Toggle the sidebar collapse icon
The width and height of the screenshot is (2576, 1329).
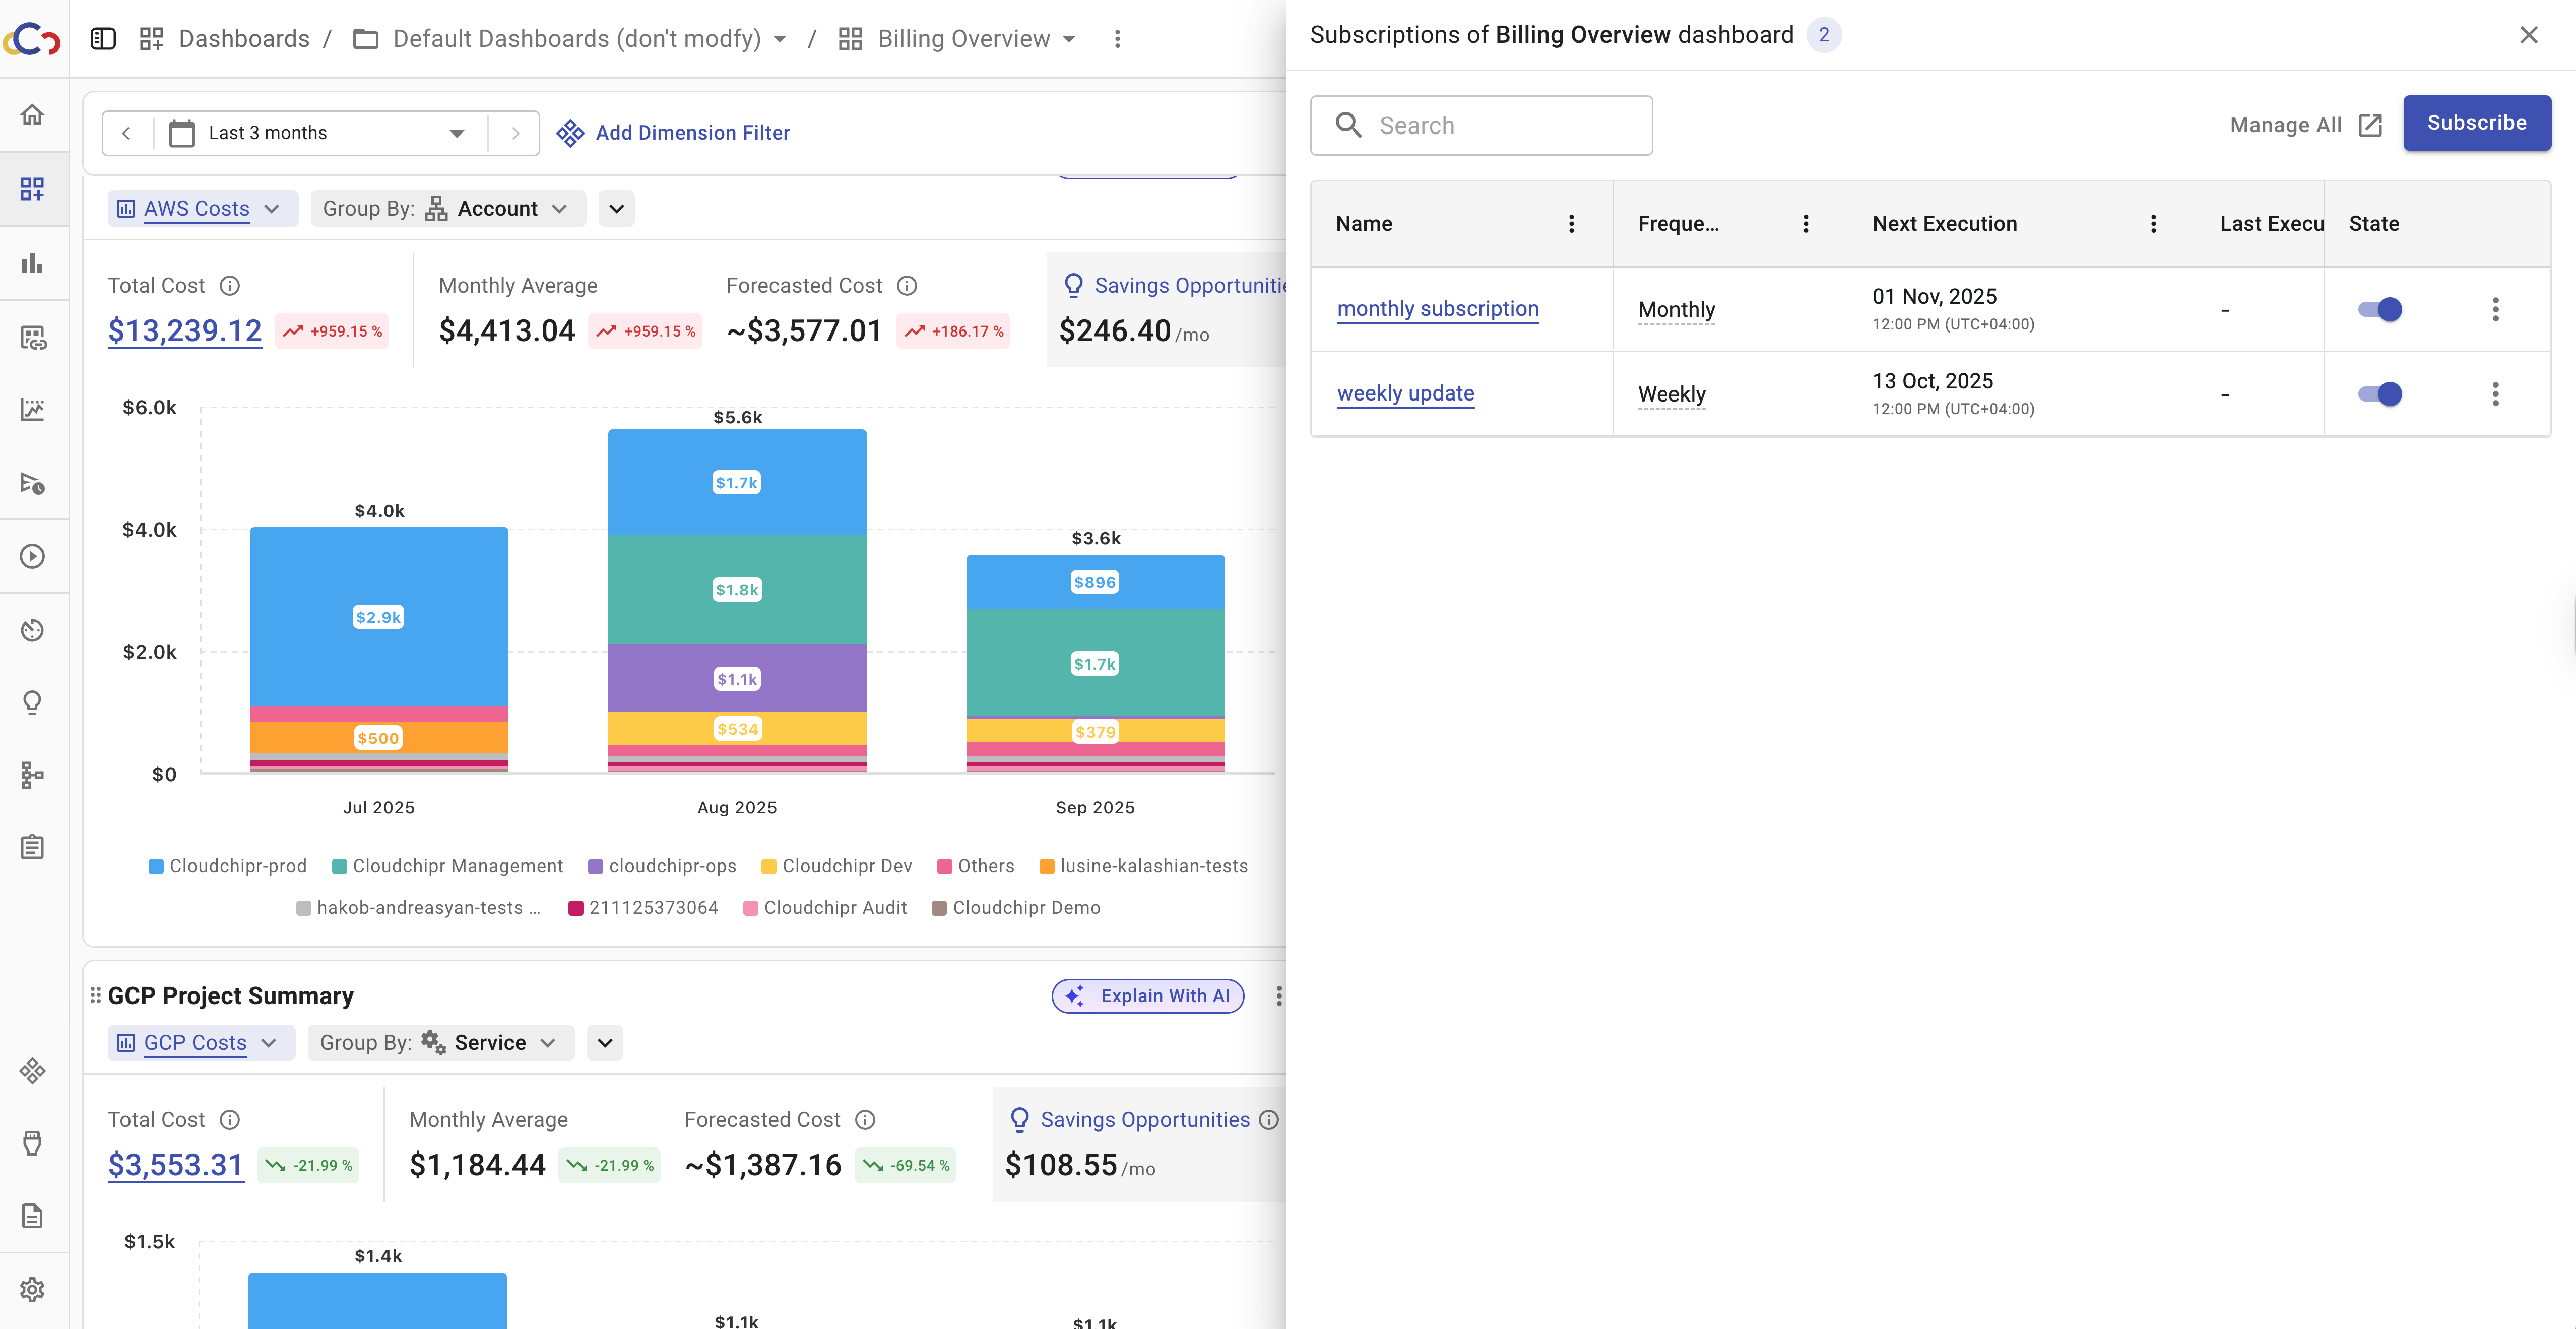[103, 39]
